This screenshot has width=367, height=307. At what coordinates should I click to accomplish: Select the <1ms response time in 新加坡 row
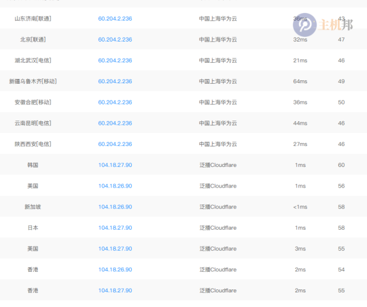pos(300,207)
